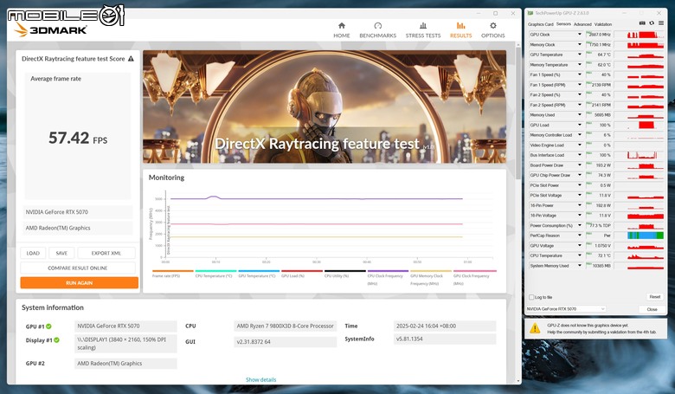This screenshot has height=394, width=675.
Task: Click GUI version v2.31.8372 64
Action: [285, 342]
